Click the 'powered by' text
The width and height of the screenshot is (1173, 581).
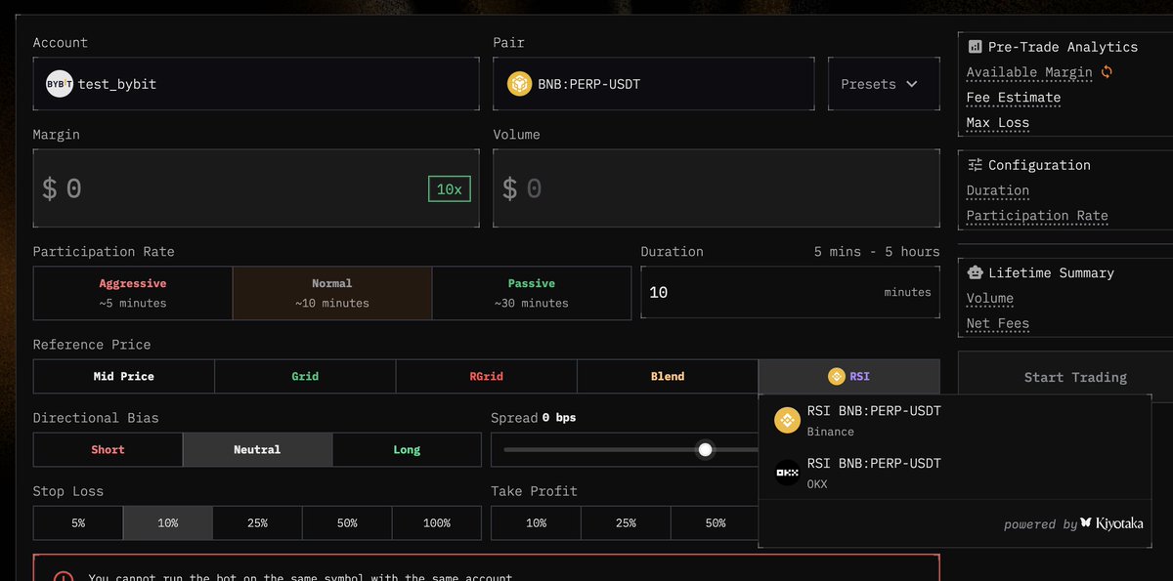1040,524
